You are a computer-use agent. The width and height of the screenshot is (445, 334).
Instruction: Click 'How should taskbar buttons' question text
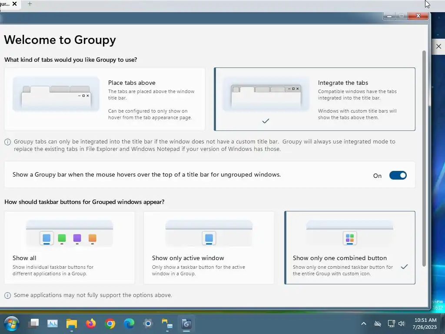(84, 202)
